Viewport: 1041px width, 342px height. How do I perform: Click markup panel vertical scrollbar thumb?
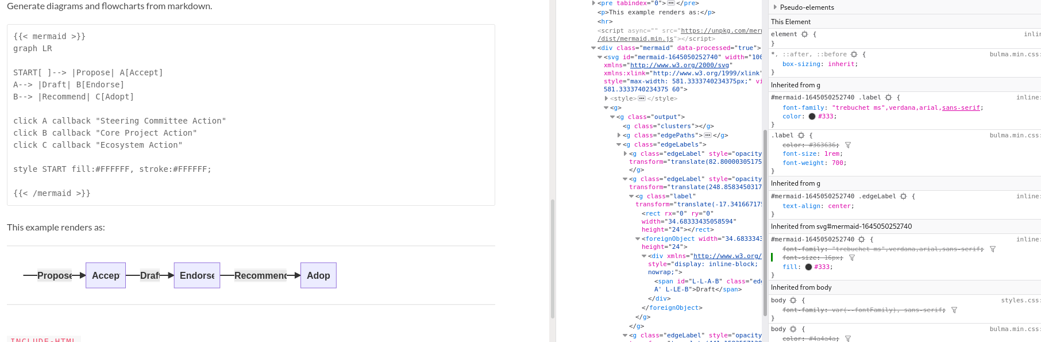(765, 222)
